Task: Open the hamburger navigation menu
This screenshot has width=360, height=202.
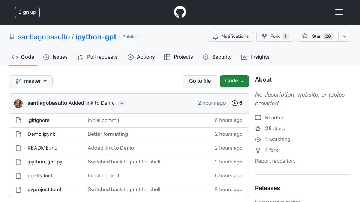Action: pyautogui.click(x=339, y=12)
